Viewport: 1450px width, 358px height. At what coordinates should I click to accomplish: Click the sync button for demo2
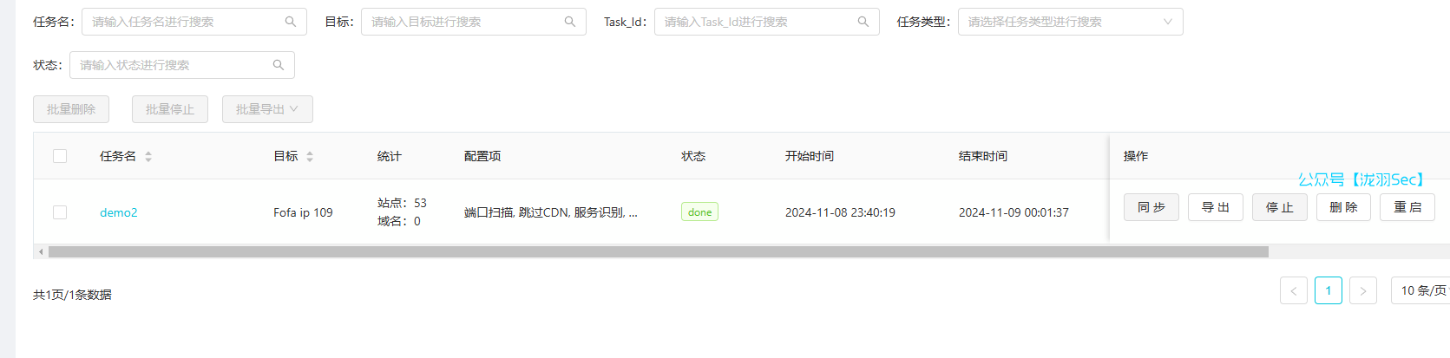coord(1151,207)
